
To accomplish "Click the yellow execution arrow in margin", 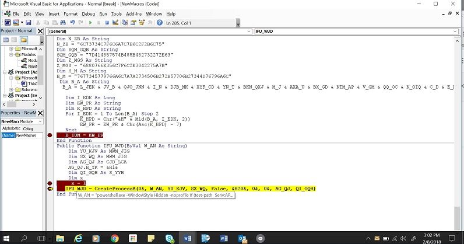I will [50, 189].
